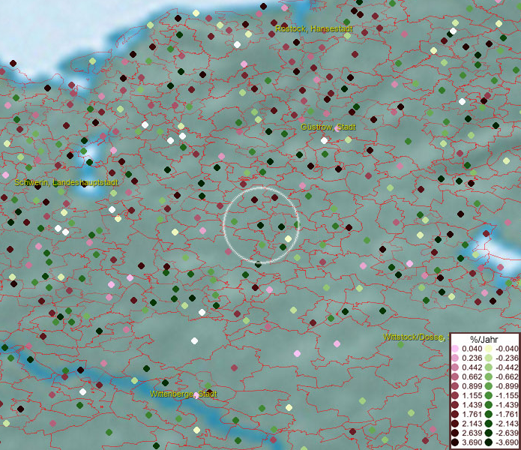The width and height of the screenshot is (521, 450).
Task: Select the legend value -1.439
Action: [x=507, y=405]
